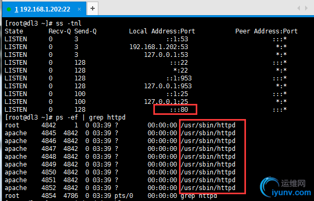Click the local address '127.0.0.1:25'
Image resolution: width=314 pixels, height=201 pixels.
[166, 102]
